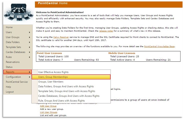Expand User Groups submenu arrow
Image resolution: width=184 pixels, height=120 pixels.
pyautogui.click(x=29, y=37)
